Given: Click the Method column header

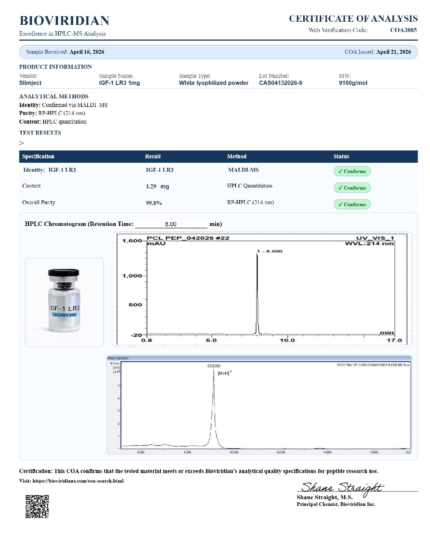Looking at the screenshot, I should [237, 156].
